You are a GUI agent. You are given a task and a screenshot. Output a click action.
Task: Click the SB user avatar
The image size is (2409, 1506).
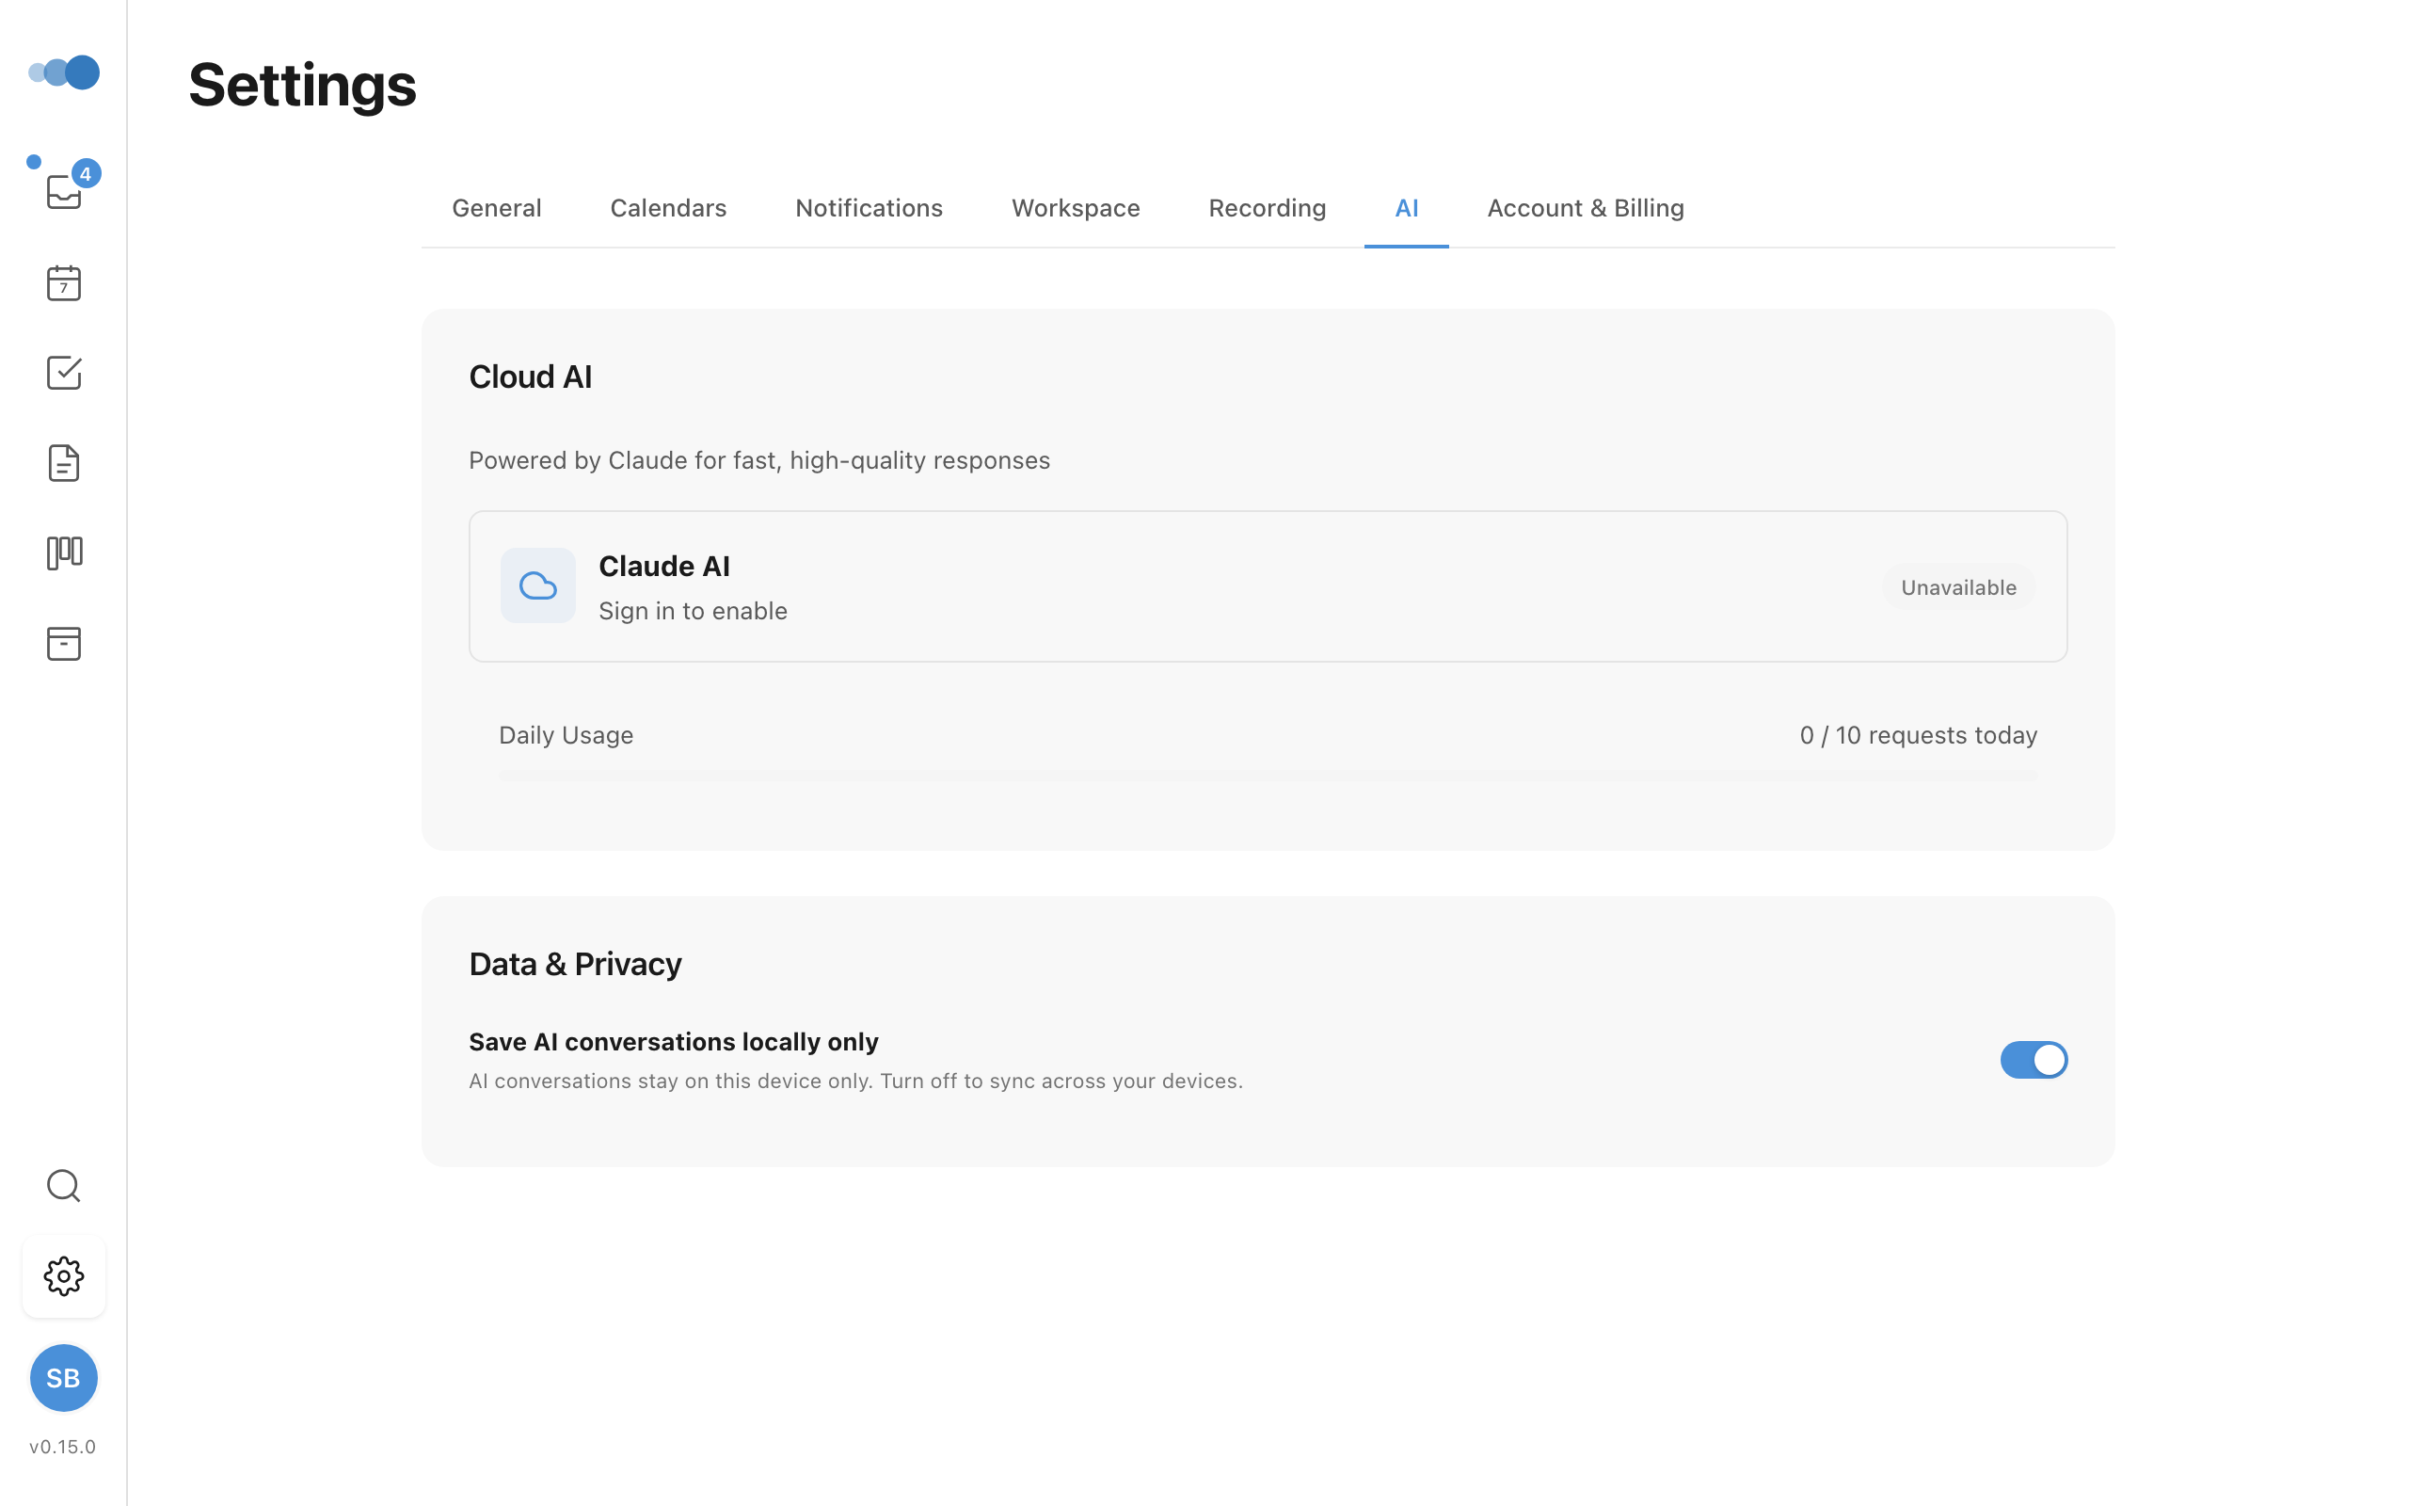(64, 1377)
